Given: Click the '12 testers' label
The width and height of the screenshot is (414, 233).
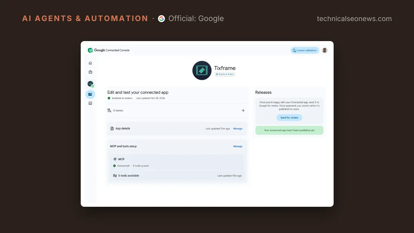Looking at the screenshot, I should 118,110.
